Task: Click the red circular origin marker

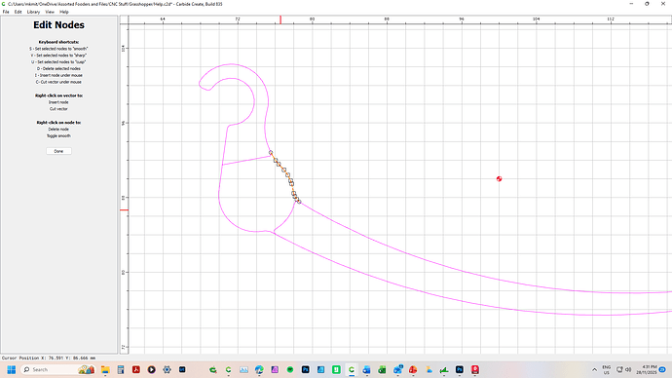Action: click(499, 178)
